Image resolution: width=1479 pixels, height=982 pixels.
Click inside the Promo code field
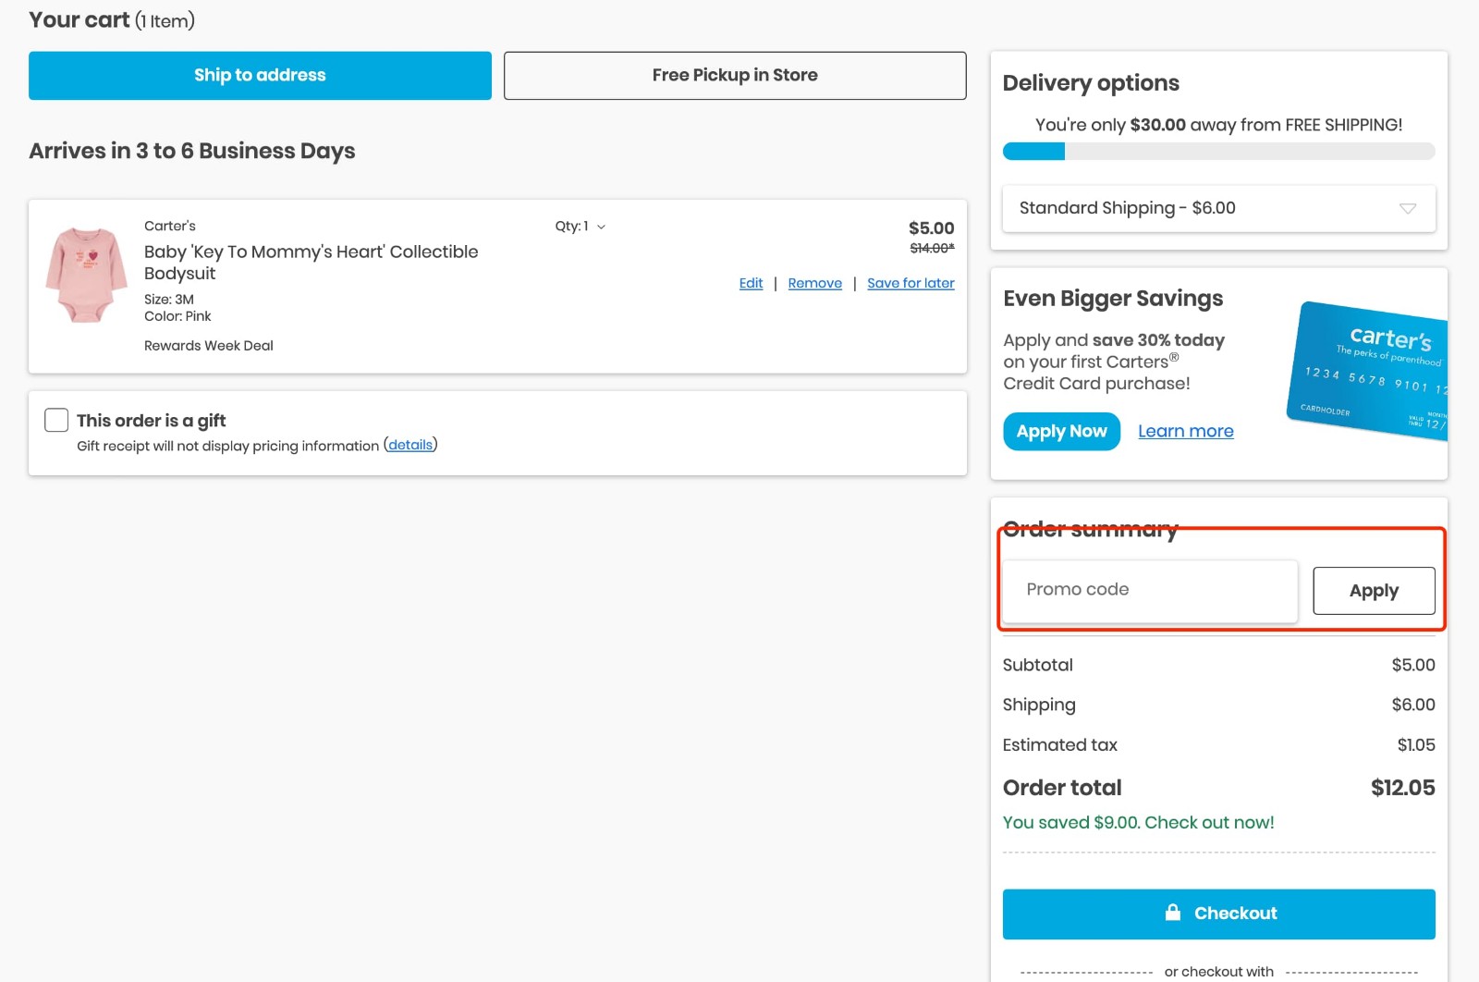(1149, 590)
